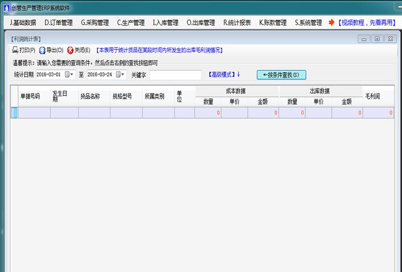Click the 货品名称 column header

[x=90, y=96]
